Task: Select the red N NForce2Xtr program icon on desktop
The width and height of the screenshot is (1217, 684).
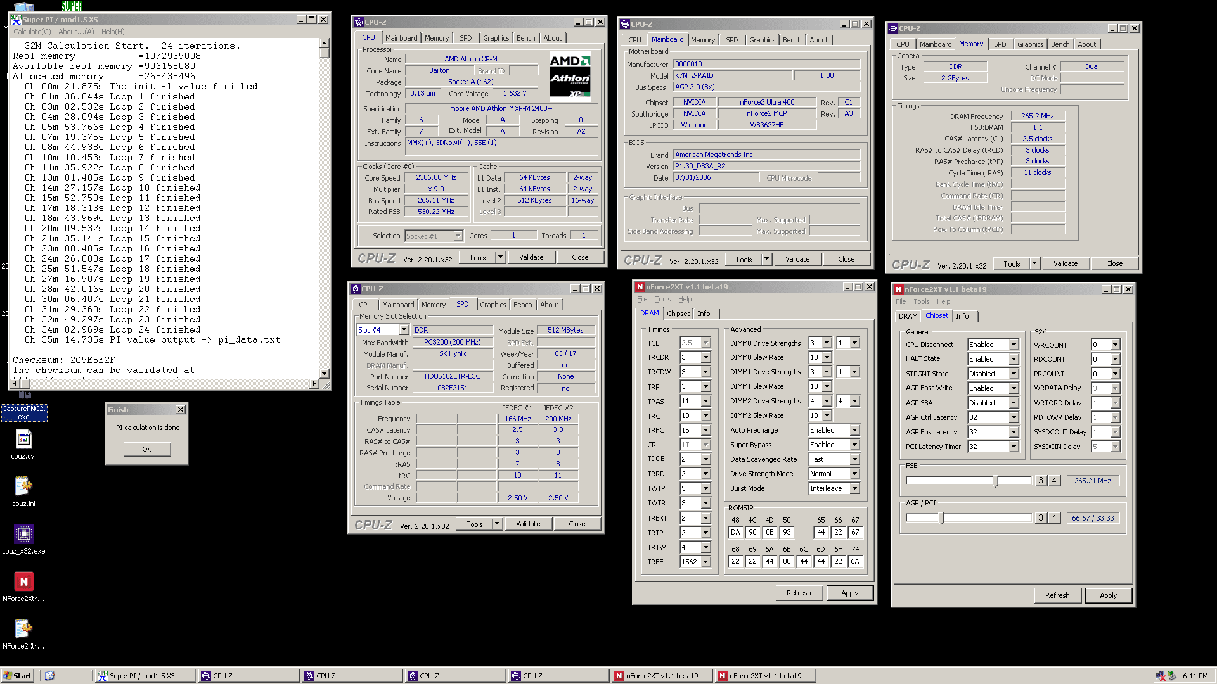Action: click(23, 586)
